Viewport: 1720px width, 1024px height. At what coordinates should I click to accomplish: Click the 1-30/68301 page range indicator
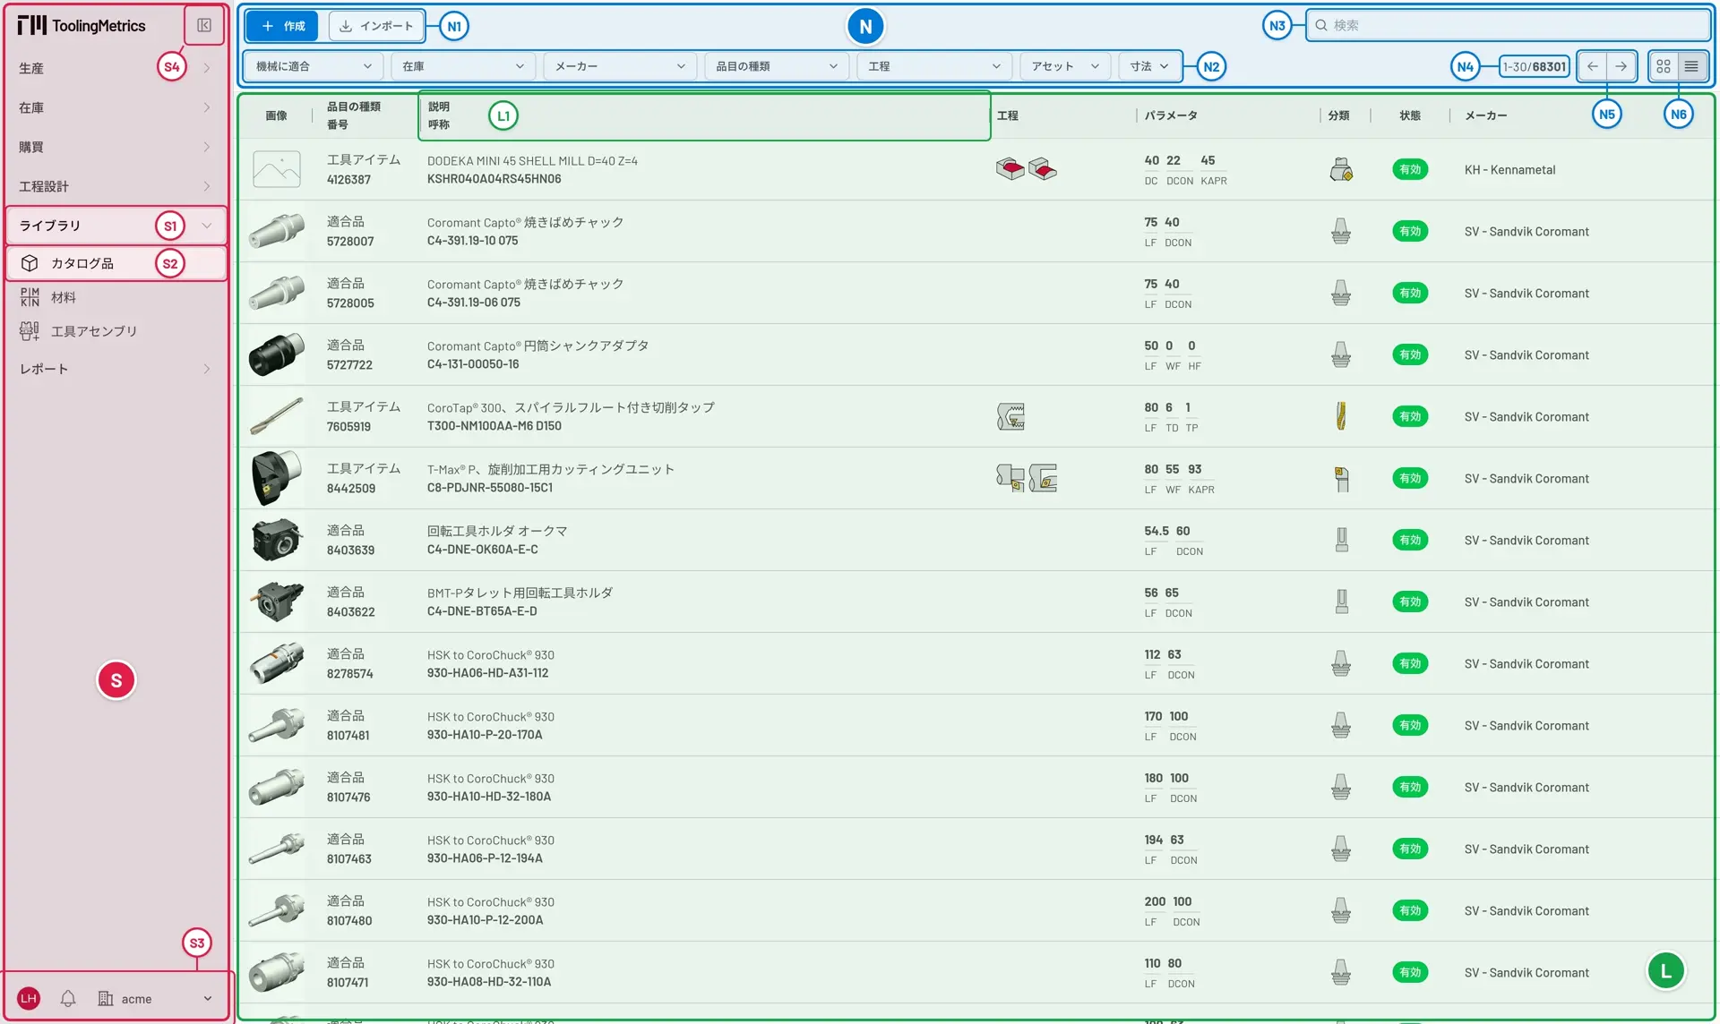click(x=1535, y=66)
